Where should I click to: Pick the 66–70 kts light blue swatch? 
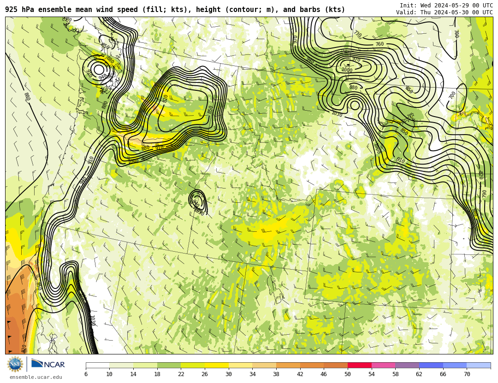455,365
